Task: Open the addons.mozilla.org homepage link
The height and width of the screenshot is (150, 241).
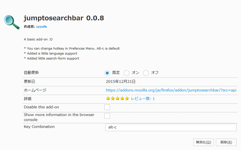Action: [x=171, y=90]
